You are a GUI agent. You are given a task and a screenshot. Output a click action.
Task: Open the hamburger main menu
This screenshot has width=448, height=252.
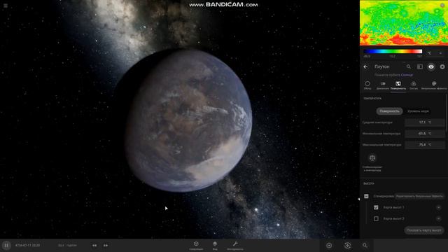point(6,6)
